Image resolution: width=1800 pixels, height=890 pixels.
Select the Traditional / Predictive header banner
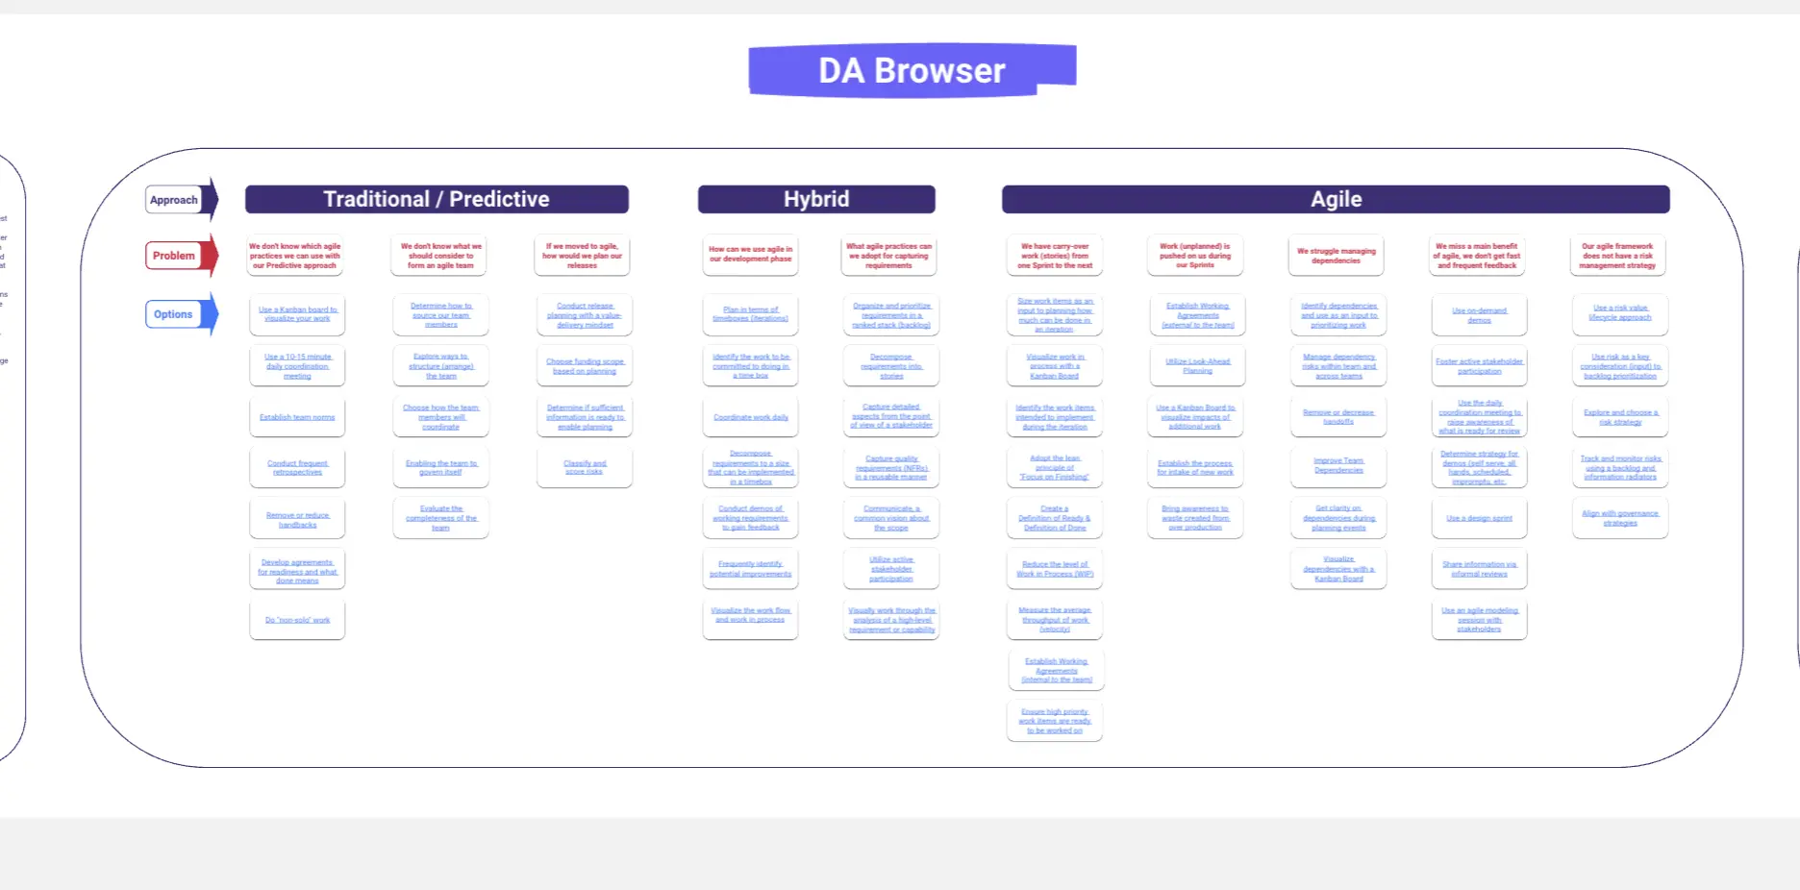point(437,199)
